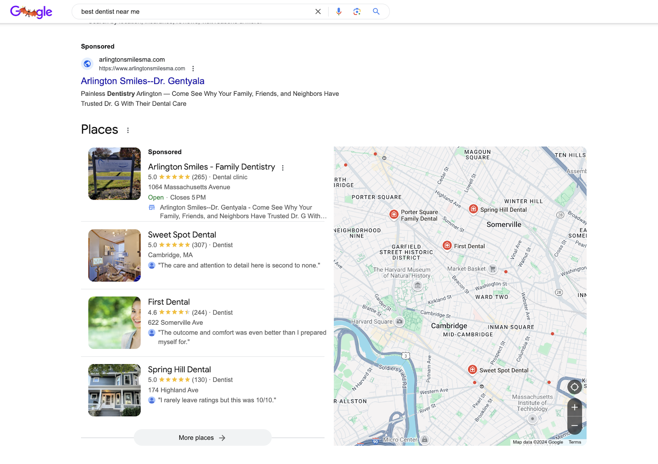
Task: Click More places button
Action: click(202, 438)
